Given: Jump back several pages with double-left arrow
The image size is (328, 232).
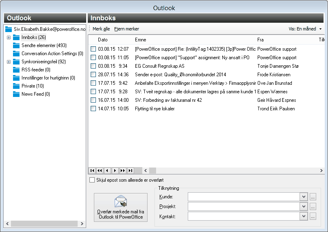Looking at the screenshot, I should pos(100,171).
